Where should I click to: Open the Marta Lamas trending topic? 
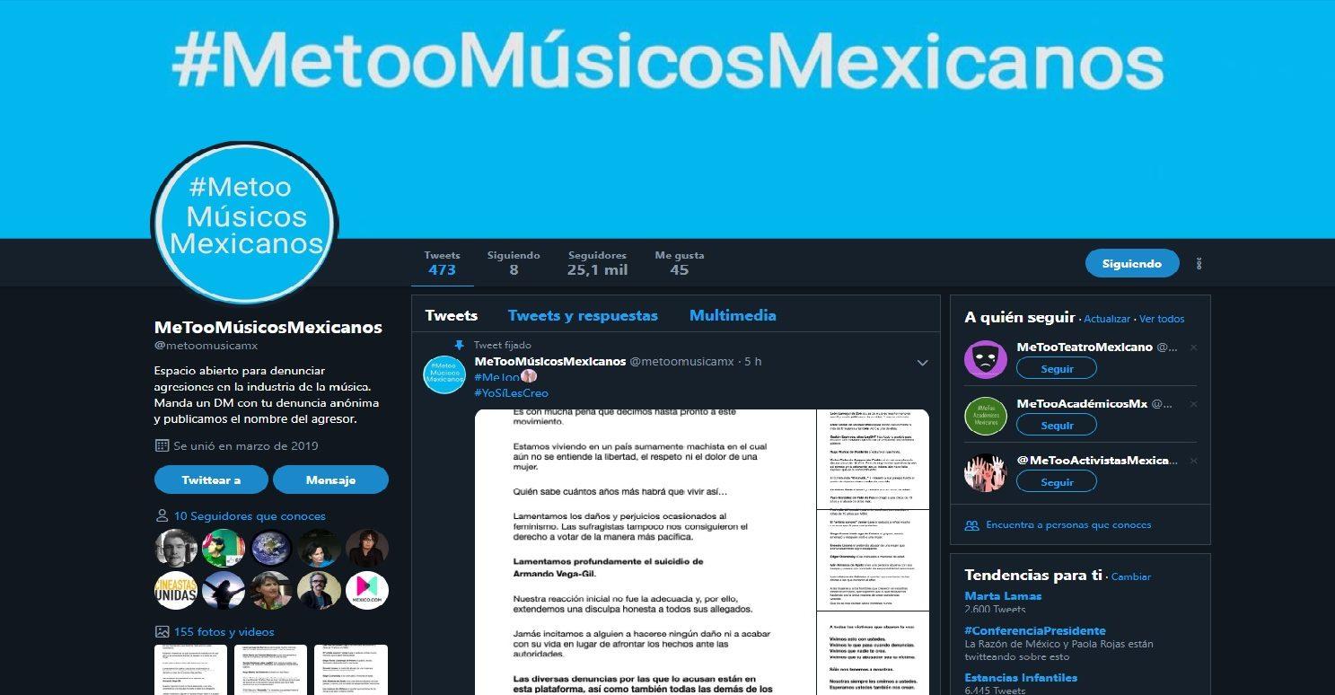tap(1003, 596)
